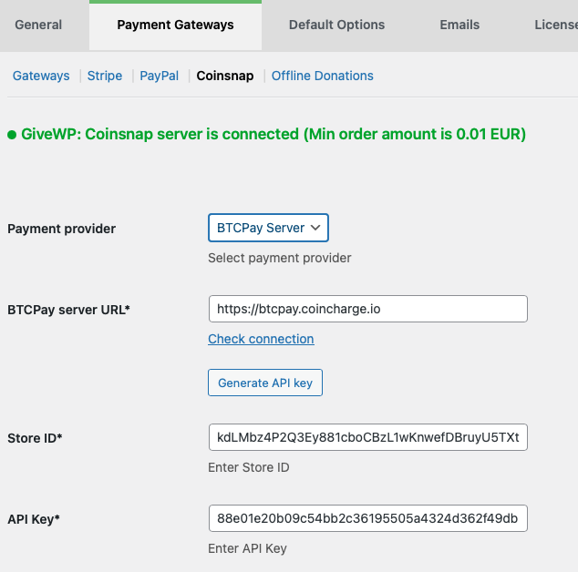Open the Stripe gateway settings
Image resolution: width=578 pixels, height=572 pixels.
(105, 76)
